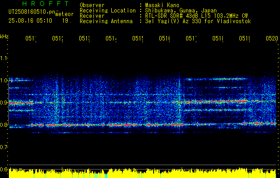Click the first 051x time marker
This screenshot has height=178, width=280.
click(31, 38)
